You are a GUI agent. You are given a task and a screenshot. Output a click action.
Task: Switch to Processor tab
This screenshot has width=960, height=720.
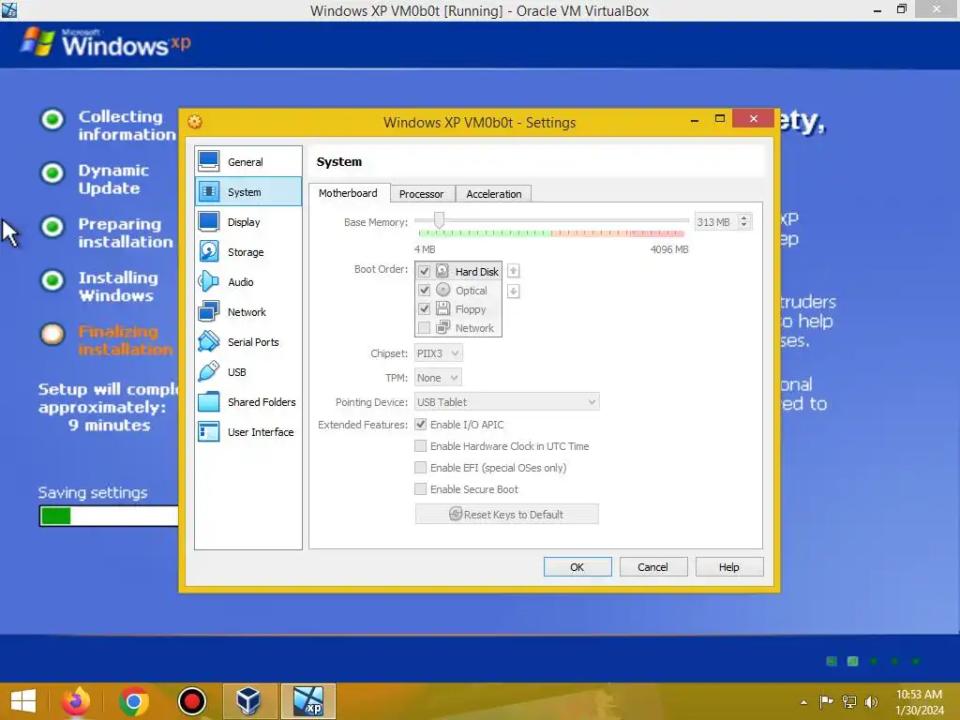pyautogui.click(x=421, y=193)
